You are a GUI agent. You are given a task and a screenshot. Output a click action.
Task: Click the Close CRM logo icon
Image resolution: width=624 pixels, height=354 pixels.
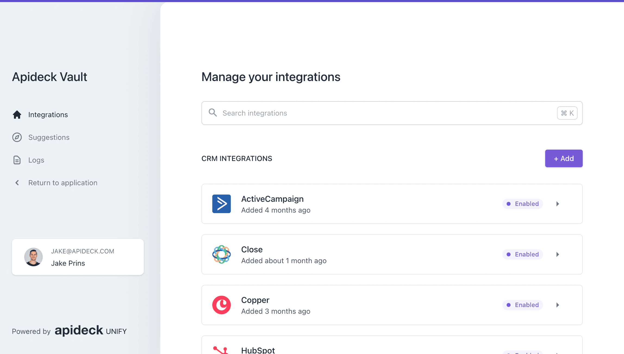pos(221,254)
